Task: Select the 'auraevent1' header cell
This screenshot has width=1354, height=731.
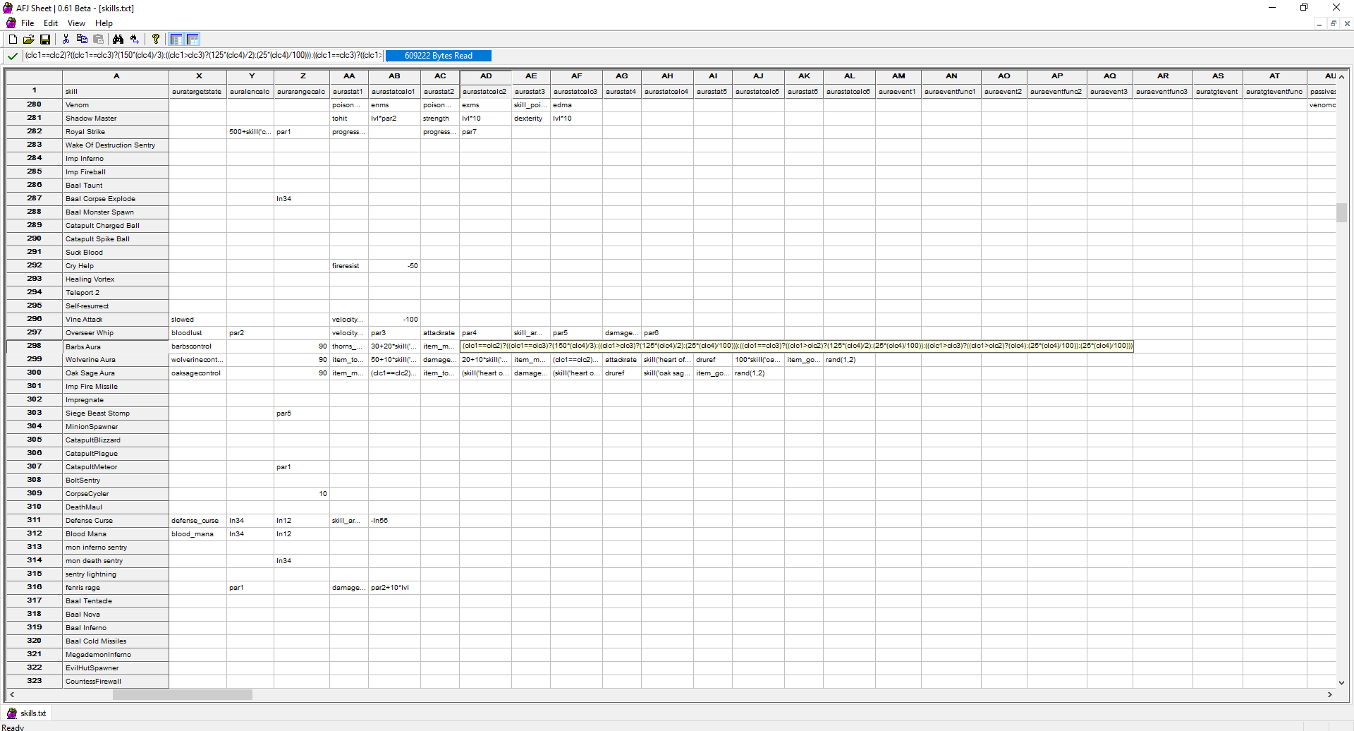Action: click(898, 92)
